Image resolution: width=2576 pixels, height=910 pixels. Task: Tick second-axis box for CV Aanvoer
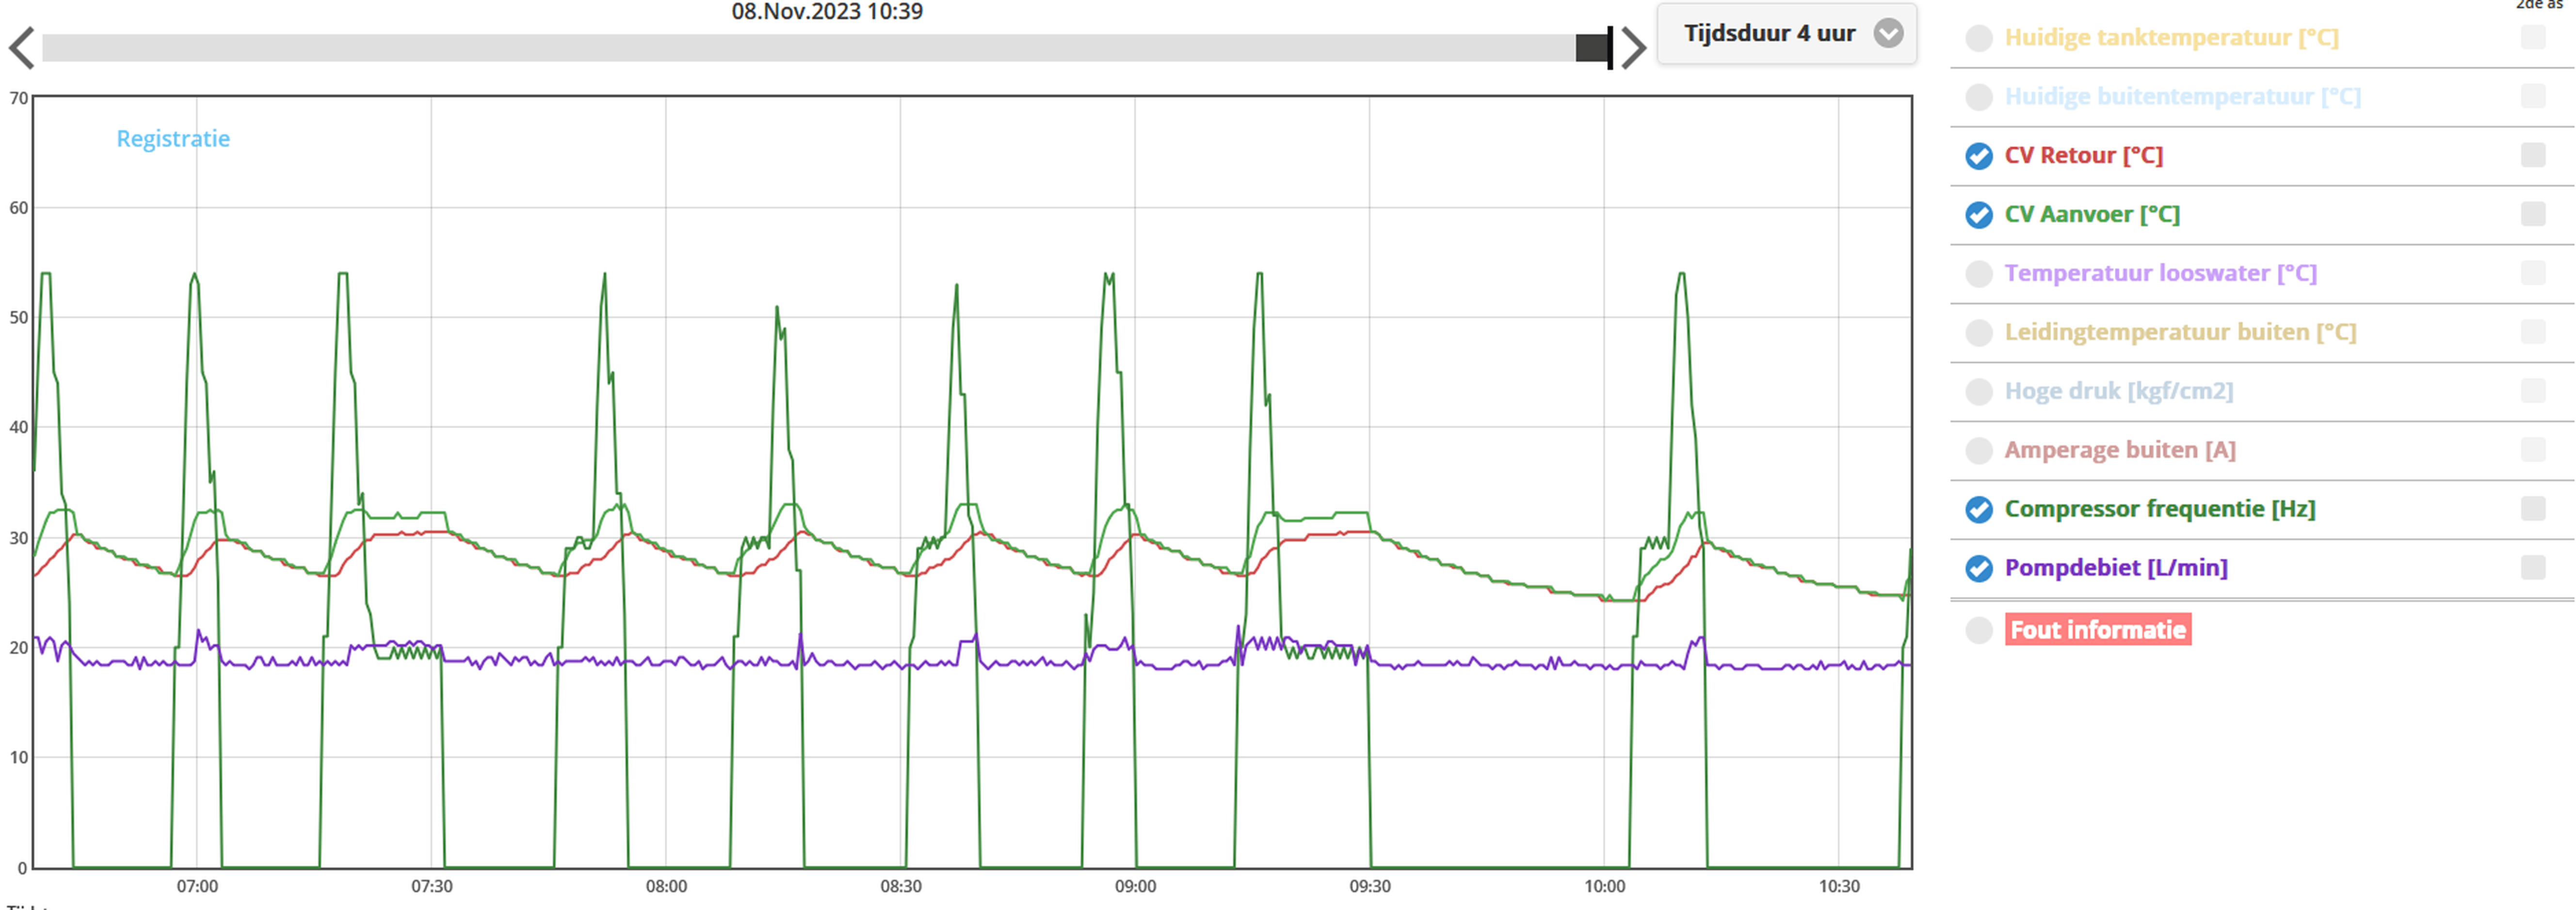coord(2533,214)
